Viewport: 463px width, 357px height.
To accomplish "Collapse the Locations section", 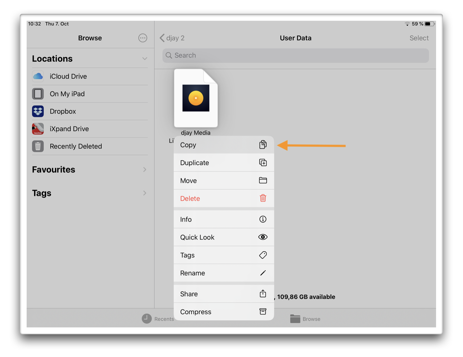I will click(x=145, y=58).
